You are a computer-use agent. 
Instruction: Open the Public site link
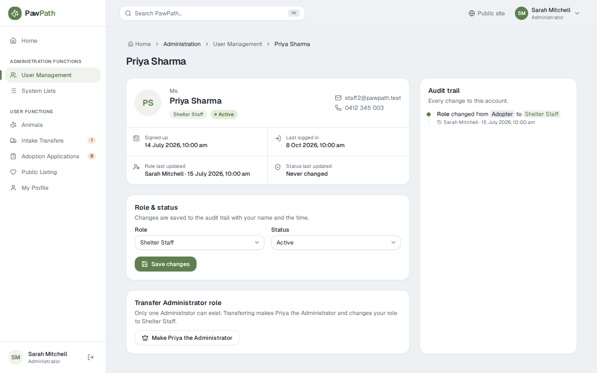point(487,13)
